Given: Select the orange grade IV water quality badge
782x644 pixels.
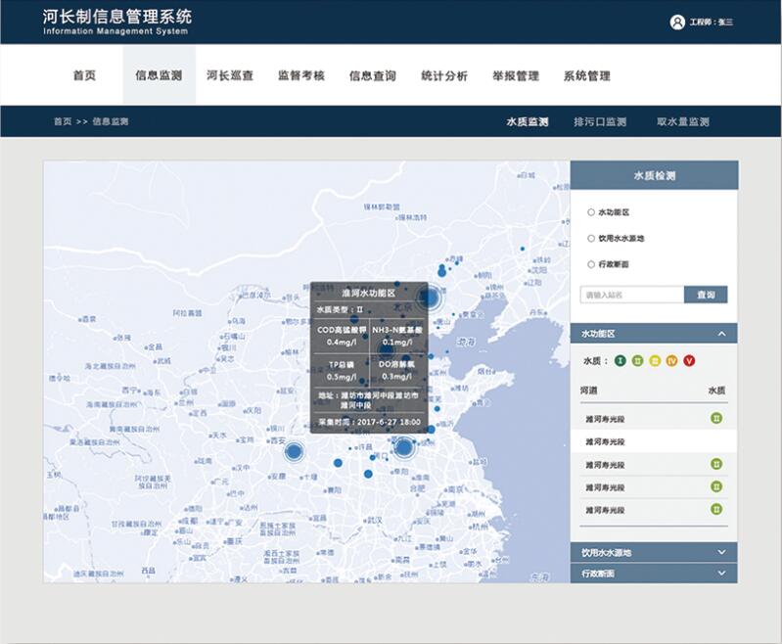Looking at the screenshot, I should 671,361.
